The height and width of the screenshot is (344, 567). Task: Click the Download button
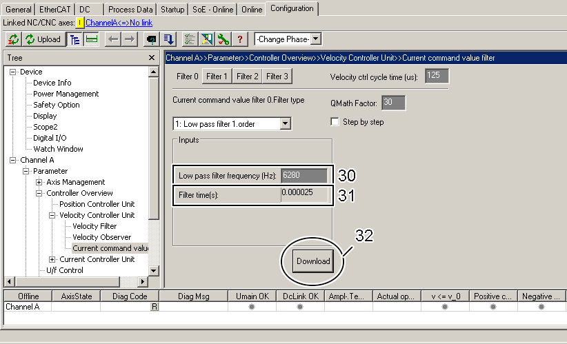click(313, 261)
